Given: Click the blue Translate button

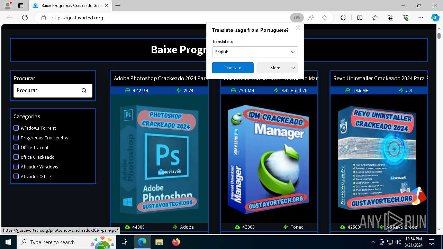Looking at the screenshot, I should [233, 68].
